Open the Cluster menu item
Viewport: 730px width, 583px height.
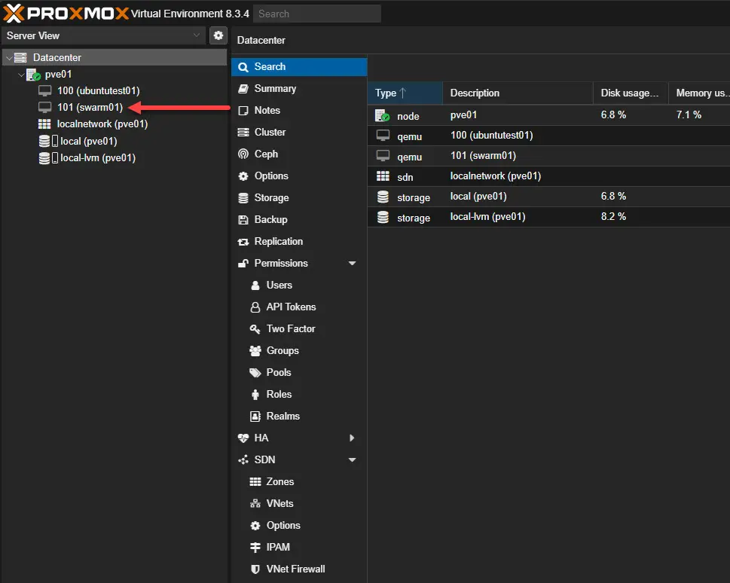pyautogui.click(x=299, y=133)
